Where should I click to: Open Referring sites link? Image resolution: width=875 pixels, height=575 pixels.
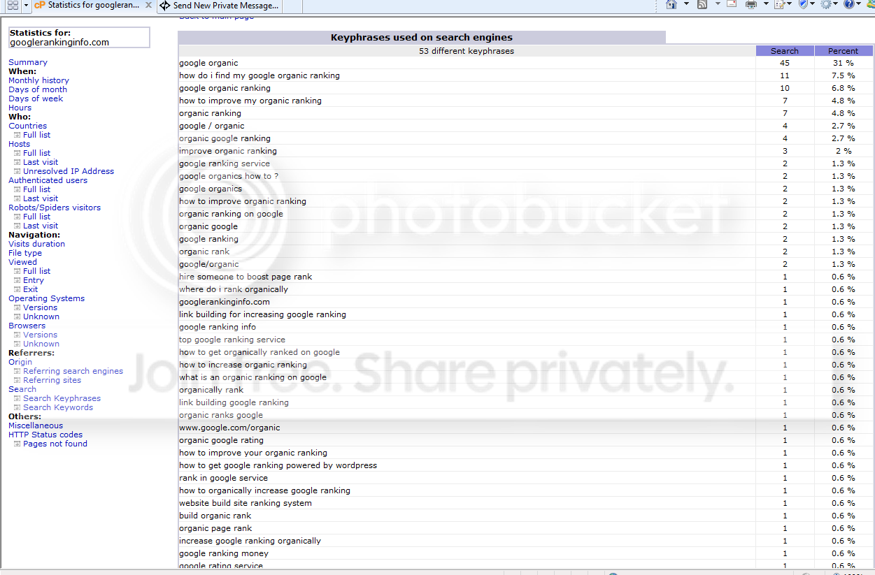point(52,380)
